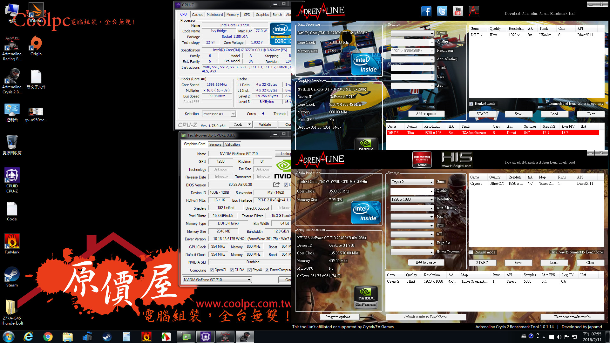Toggle the UEFI checkbox beside BIOS Version
The image size is (610, 343).
point(286,185)
